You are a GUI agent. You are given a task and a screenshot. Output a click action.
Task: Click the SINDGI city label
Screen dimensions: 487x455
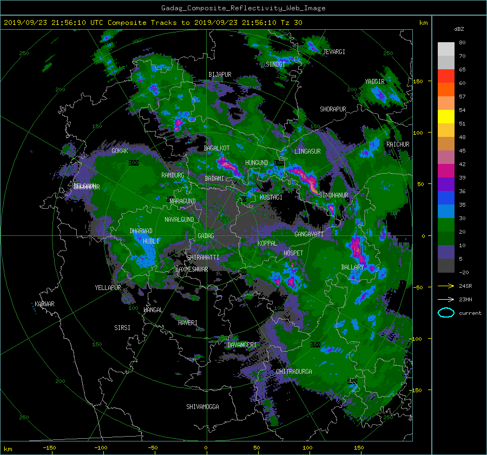[275, 64]
